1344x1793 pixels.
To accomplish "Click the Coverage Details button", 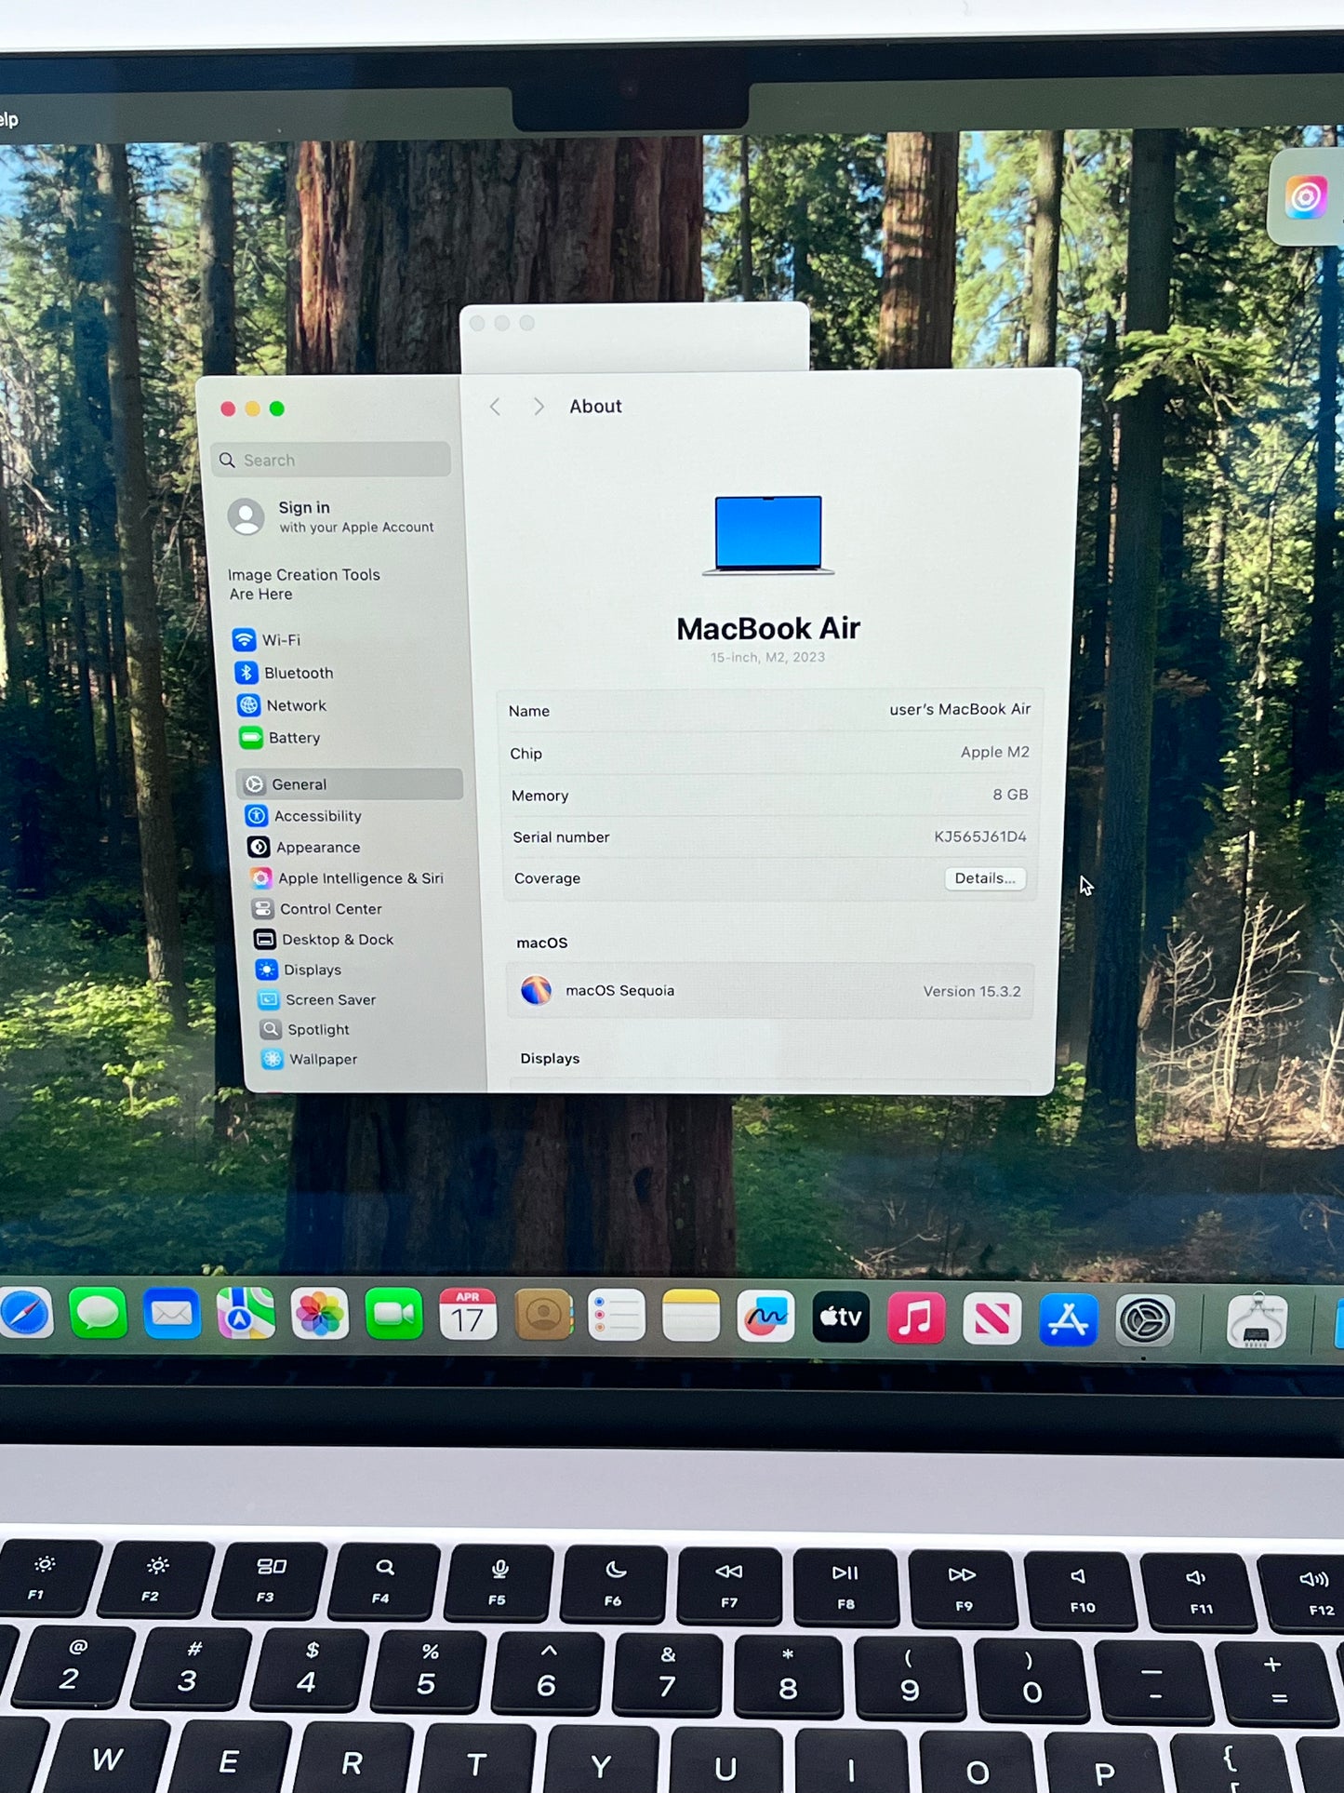I will 985,878.
